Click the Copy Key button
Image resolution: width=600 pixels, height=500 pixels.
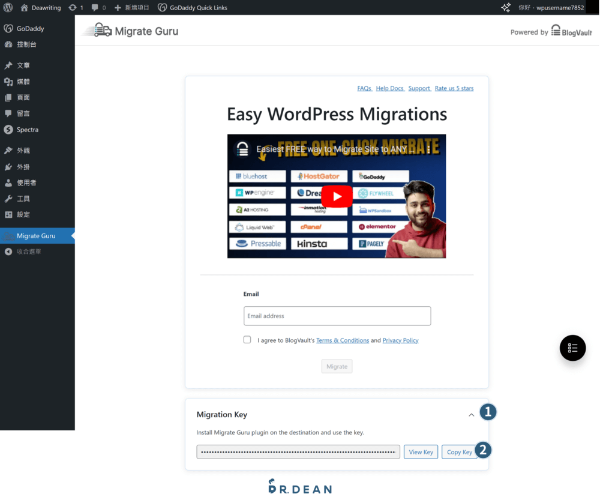(460, 452)
